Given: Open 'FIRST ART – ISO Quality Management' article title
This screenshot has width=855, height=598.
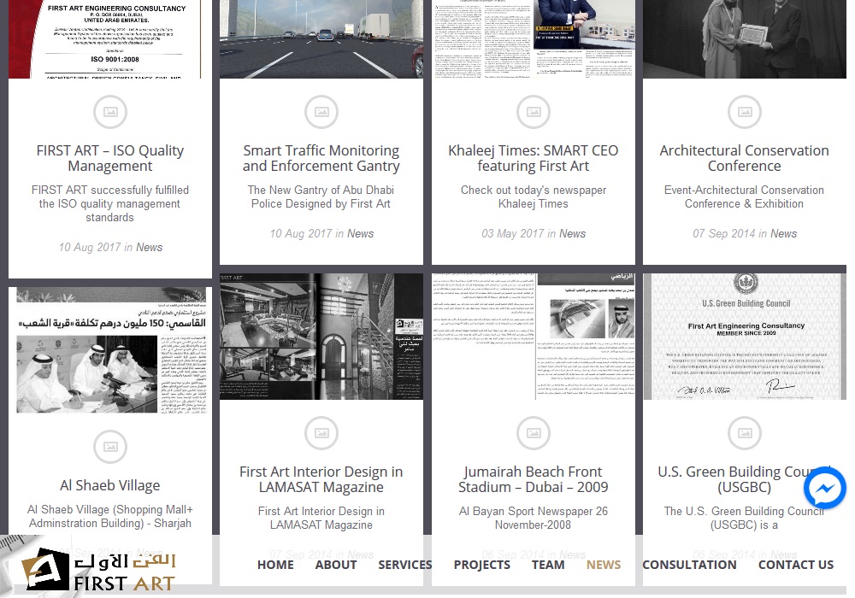Looking at the screenshot, I should click(110, 158).
